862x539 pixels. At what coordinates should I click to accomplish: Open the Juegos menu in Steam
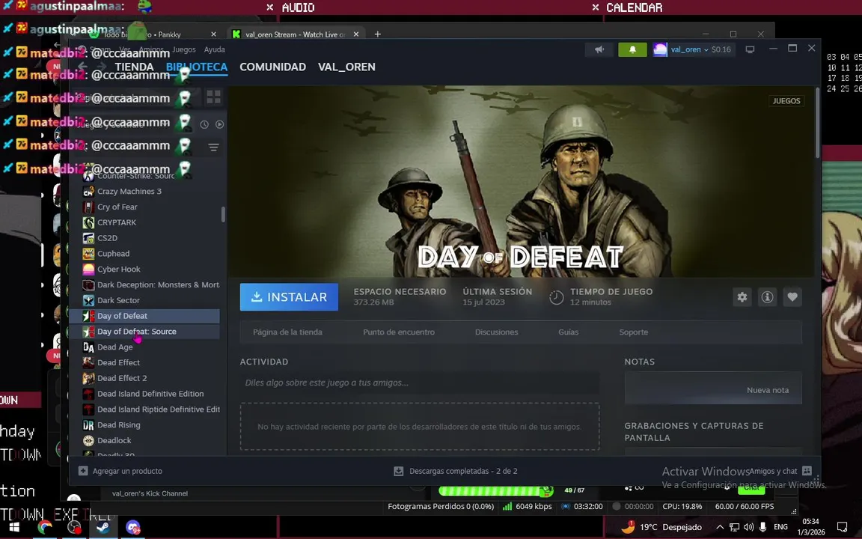pyautogui.click(x=183, y=49)
